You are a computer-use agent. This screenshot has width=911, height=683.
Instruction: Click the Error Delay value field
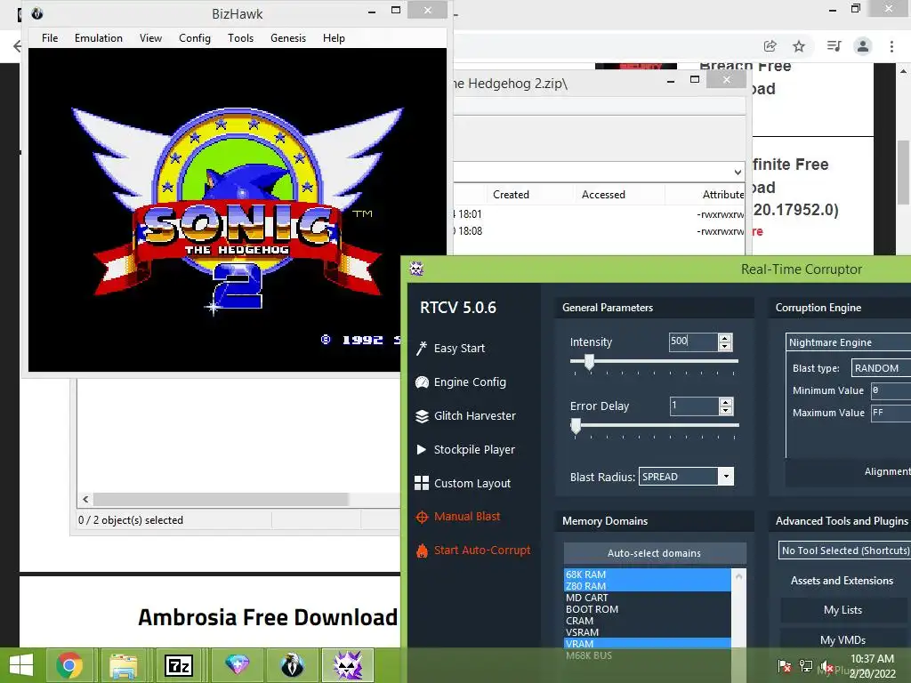click(694, 406)
